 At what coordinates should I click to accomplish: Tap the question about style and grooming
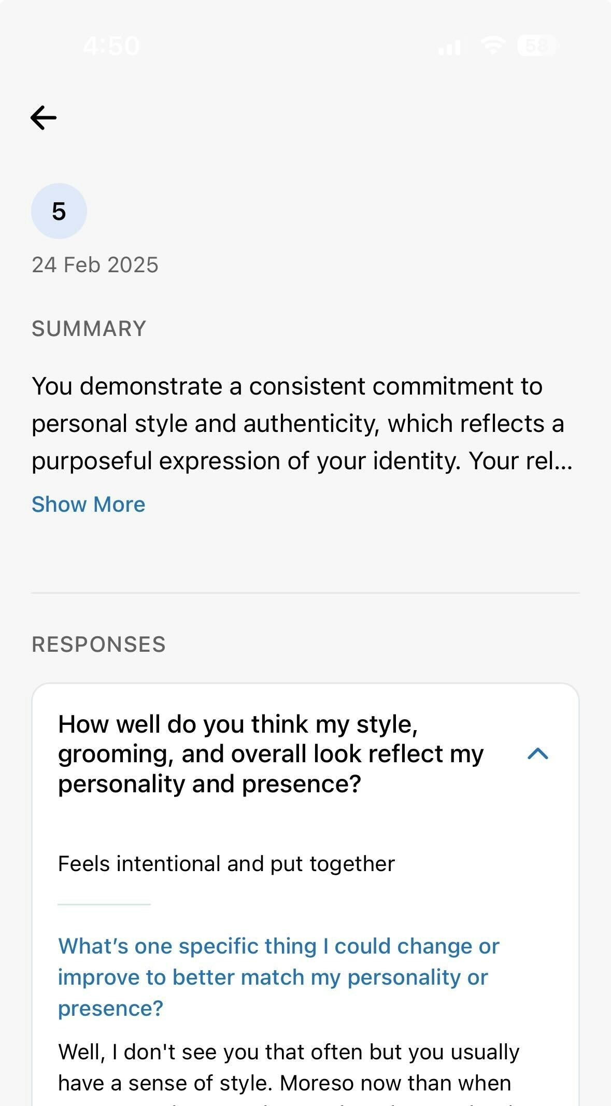tap(271, 753)
